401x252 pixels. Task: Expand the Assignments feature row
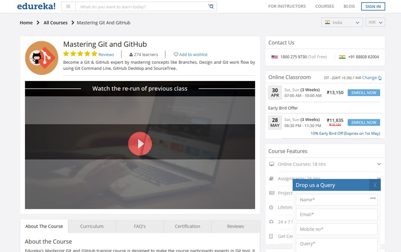pyautogui.click(x=379, y=178)
